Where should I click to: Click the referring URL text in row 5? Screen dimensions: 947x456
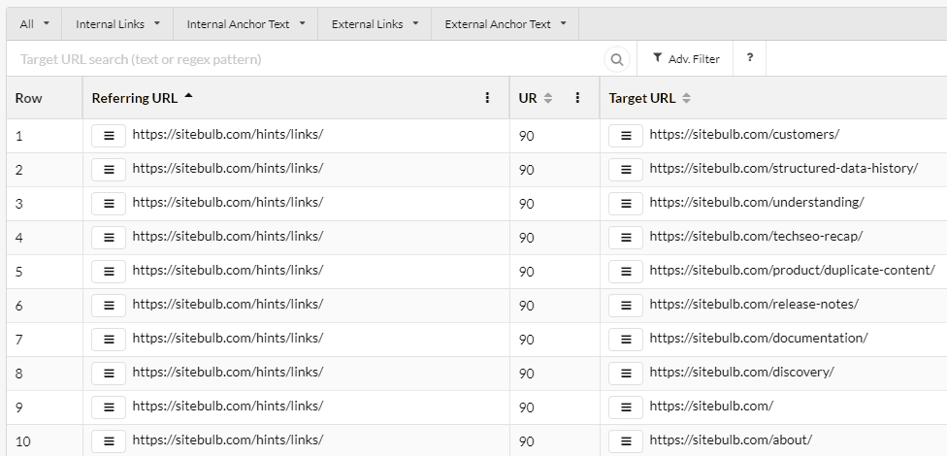228,270
